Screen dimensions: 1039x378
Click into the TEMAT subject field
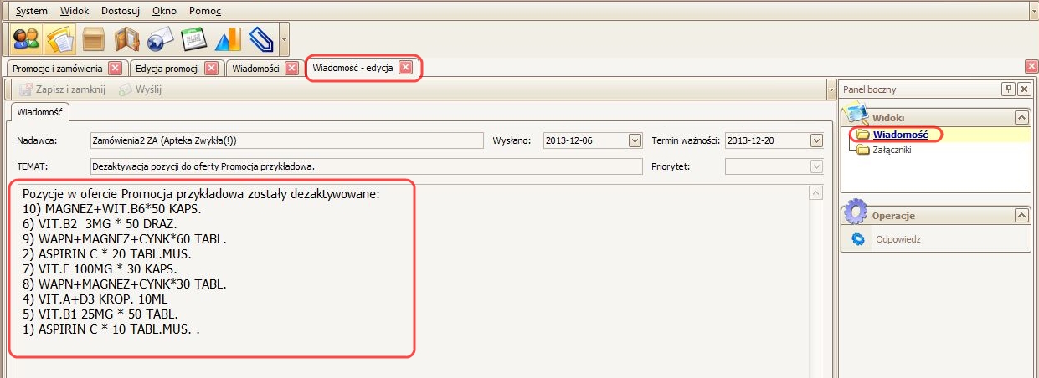tap(286, 166)
